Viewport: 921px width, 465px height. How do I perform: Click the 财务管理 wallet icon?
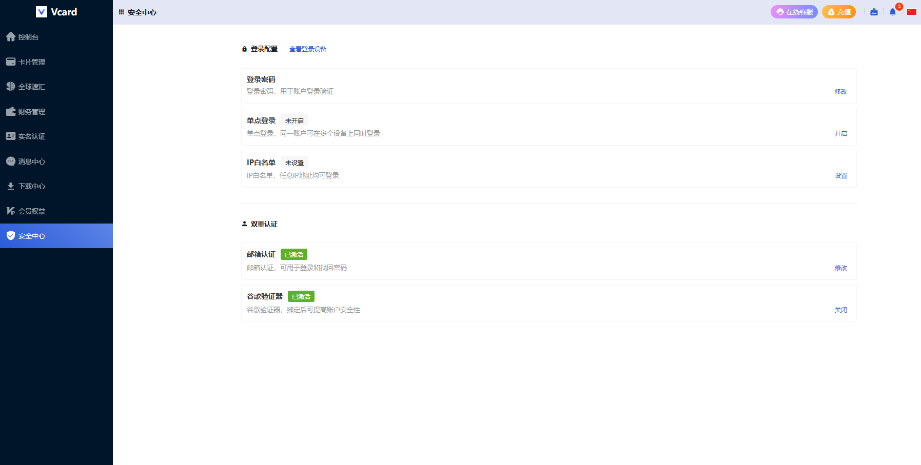(11, 111)
